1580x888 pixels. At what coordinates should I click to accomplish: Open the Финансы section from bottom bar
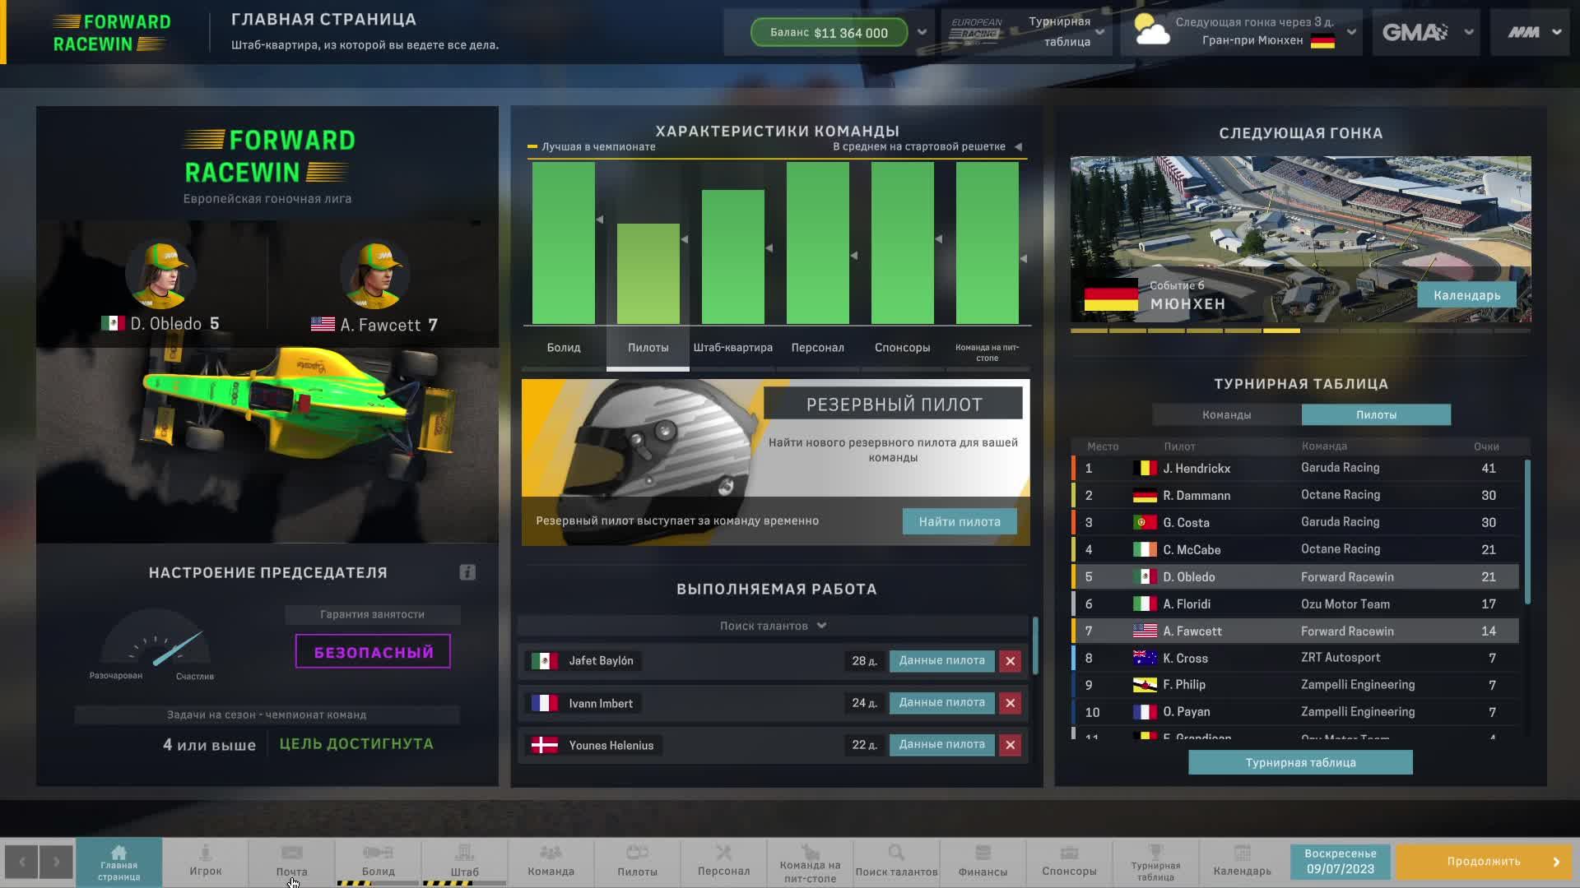point(982,862)
